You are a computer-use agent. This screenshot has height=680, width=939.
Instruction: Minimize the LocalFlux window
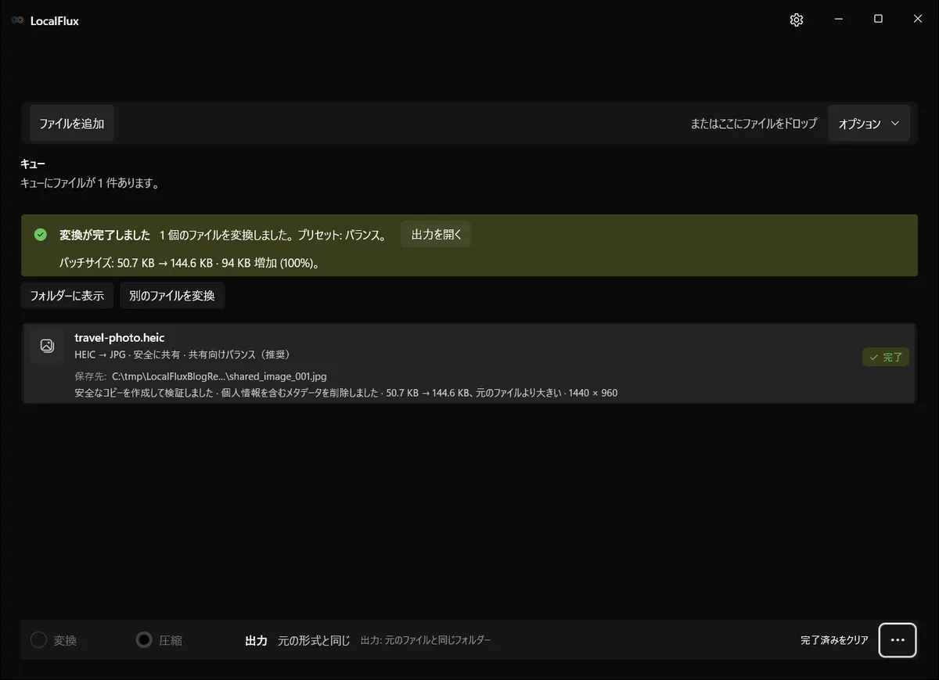(x=838, y=20)
